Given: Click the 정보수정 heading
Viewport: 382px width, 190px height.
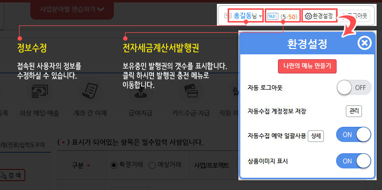Looking at the screenshot, I should tap(32, 48).
